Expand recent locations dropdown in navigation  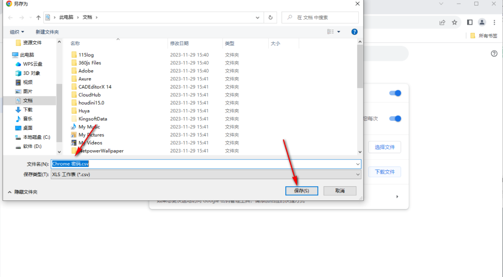(x=30, y=17)
